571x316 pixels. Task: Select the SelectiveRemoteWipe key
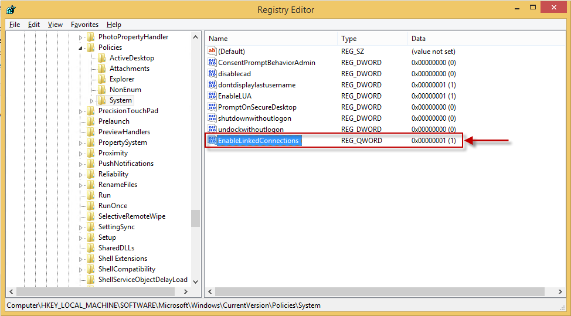click(132, 216)
